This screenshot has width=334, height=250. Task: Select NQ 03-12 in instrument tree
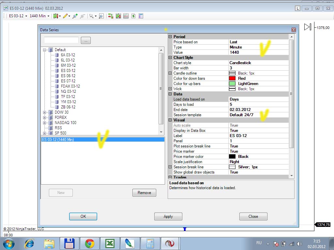pyautogui.click(x=68, y=91)
